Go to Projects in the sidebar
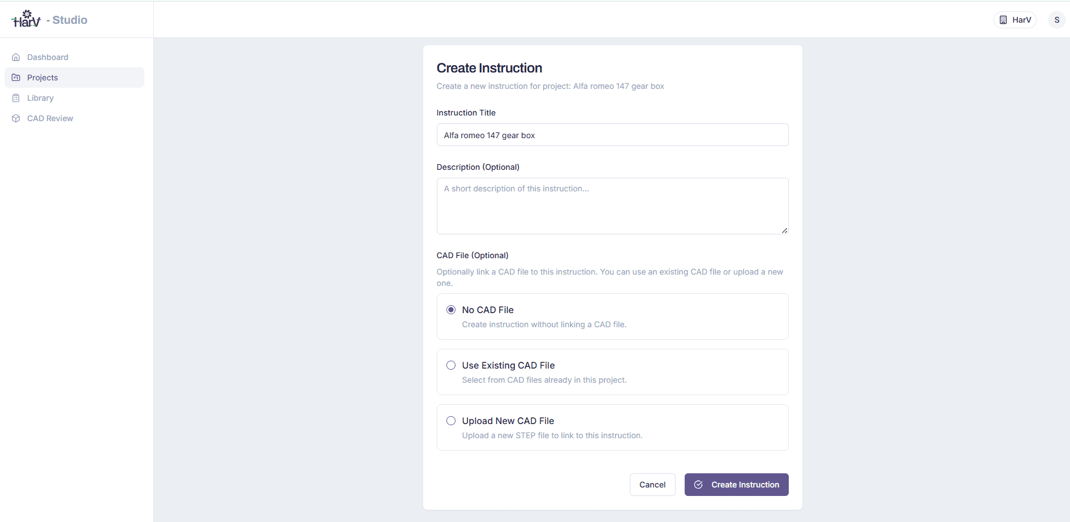The height and width of the screenshot is (522, 1070). [74, 78]
